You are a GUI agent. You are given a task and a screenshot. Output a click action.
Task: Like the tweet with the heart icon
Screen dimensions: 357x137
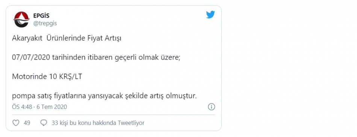(16, 123)
